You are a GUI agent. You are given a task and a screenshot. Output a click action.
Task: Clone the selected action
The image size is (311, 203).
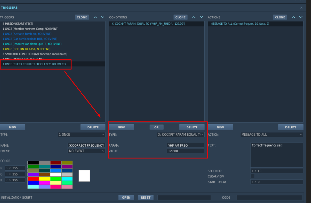tap(280, 17)
